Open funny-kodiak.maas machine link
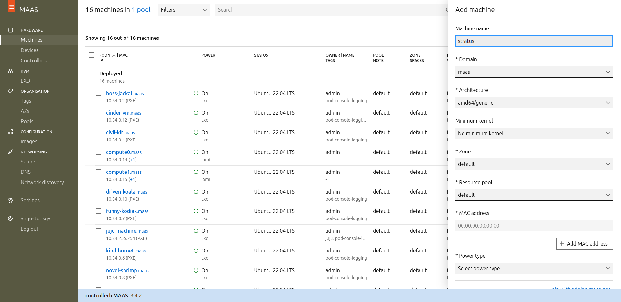The height and width of the screenshot is (302, 621). tap(127, 211)
